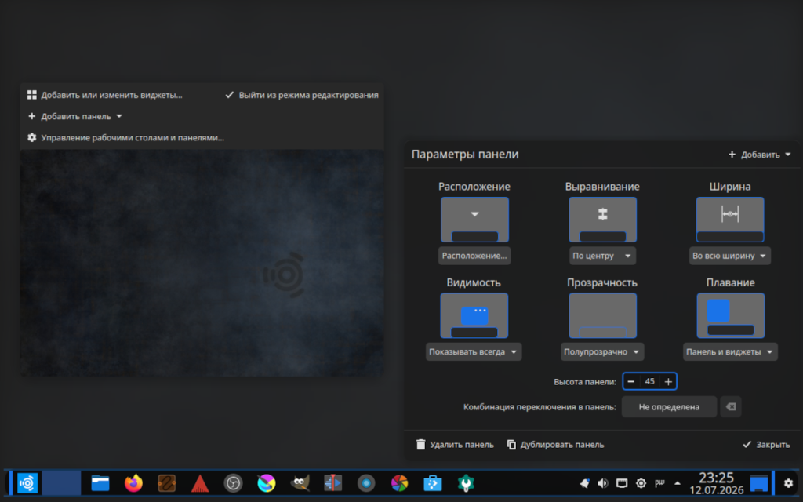Viewport: 803px width, 502px height.
Task: Open Управление рабочими столами и панелями...
Action: tap(126, 138)
